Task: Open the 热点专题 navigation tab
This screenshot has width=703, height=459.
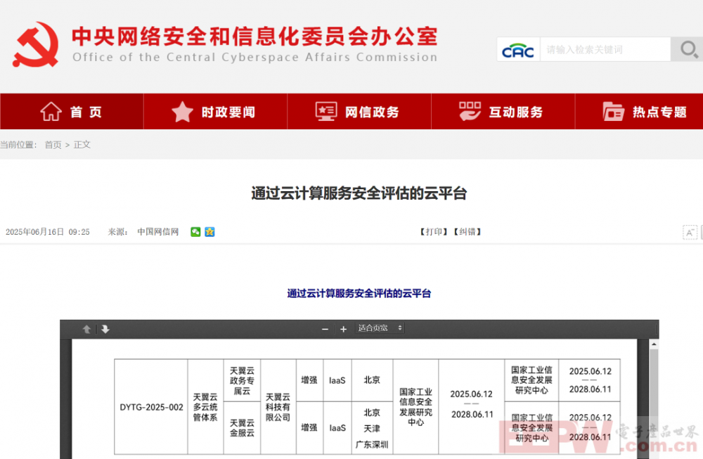Action: pos(639,112)
